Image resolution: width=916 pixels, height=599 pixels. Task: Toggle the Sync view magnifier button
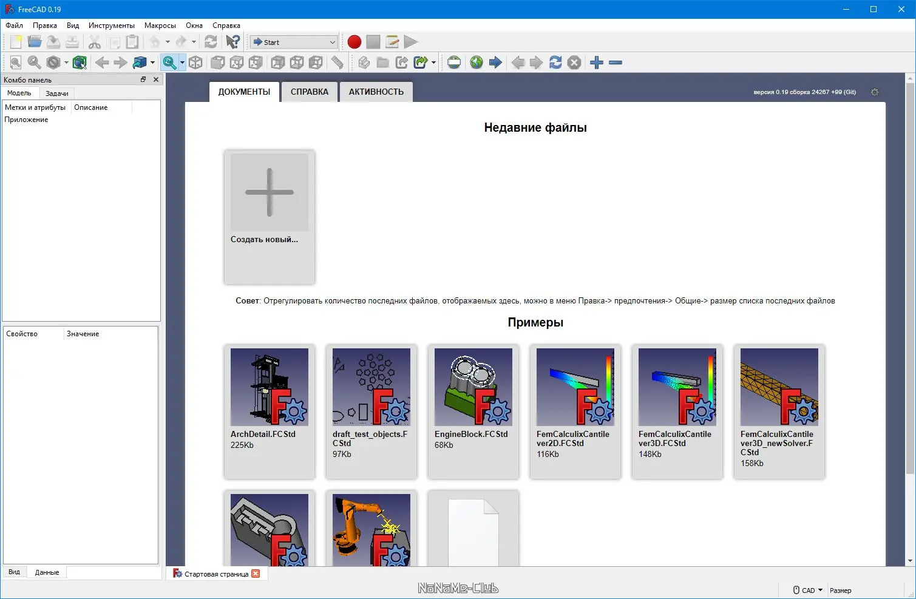(x=169, y=63)
